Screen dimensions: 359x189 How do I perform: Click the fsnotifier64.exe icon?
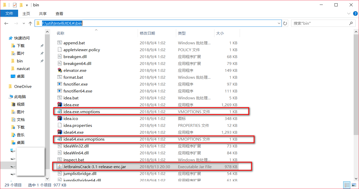(60, 91)
